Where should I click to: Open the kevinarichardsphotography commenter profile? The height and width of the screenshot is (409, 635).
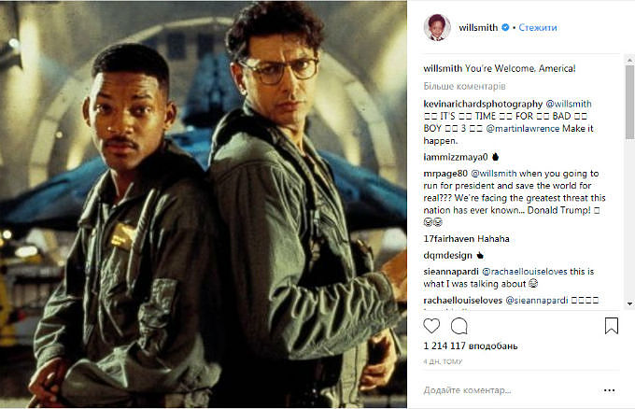(483, 104)
